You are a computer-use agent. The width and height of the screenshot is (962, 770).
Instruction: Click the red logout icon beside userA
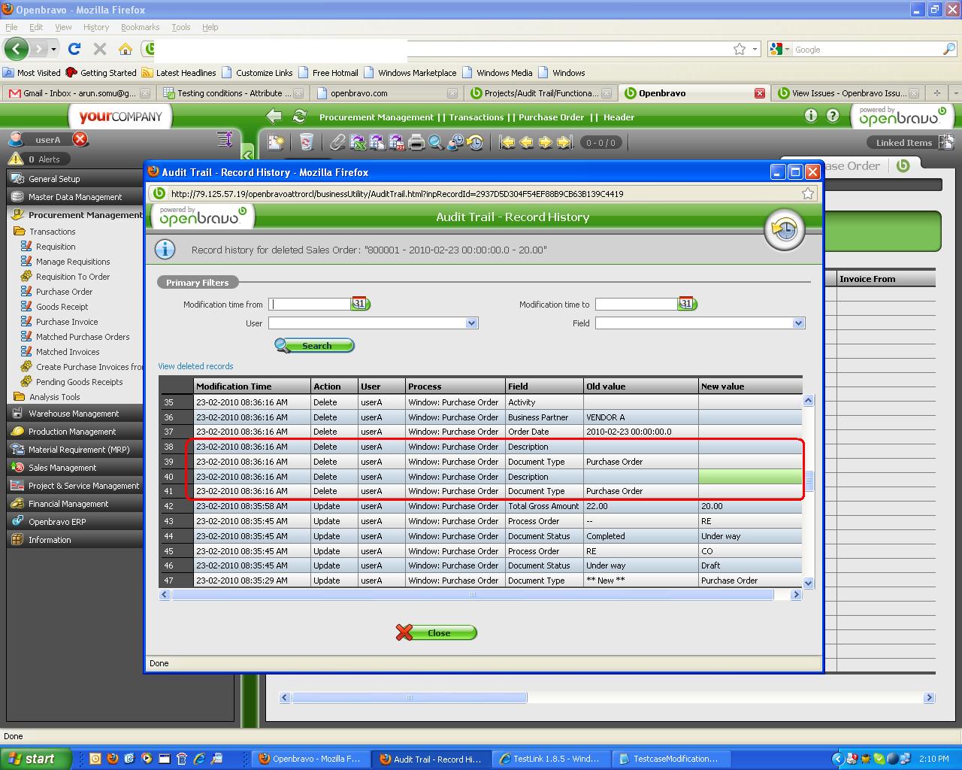click(80, 140)
